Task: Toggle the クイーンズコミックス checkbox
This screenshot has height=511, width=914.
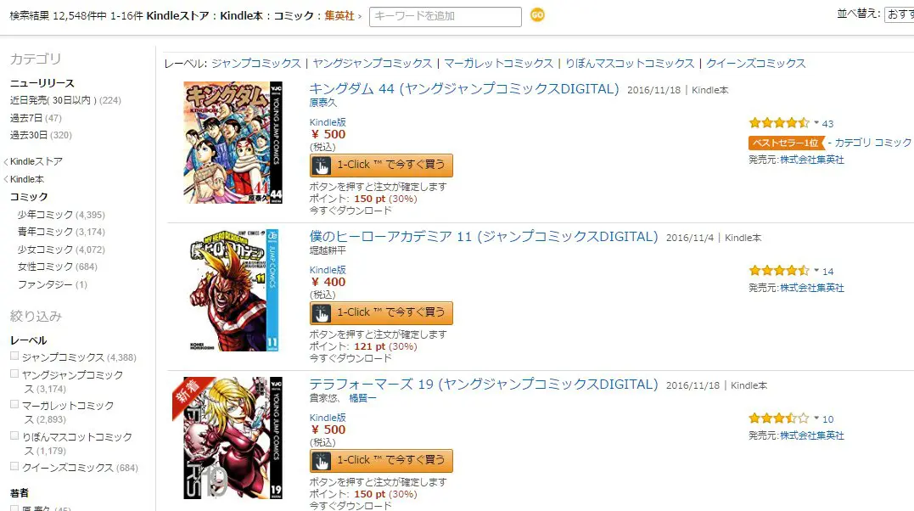Action: (x=14, y=466)
